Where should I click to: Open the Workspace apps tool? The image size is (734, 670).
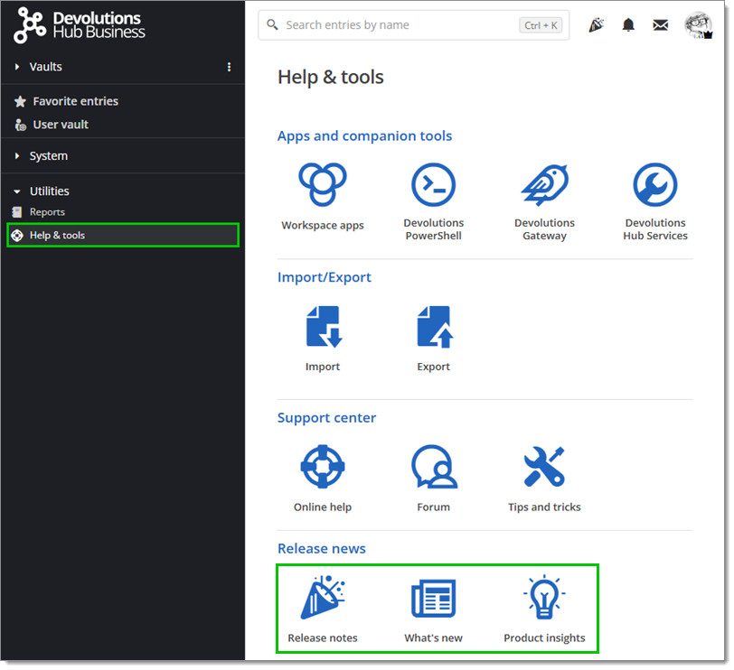pyautogui.click(x=323, y=194)
